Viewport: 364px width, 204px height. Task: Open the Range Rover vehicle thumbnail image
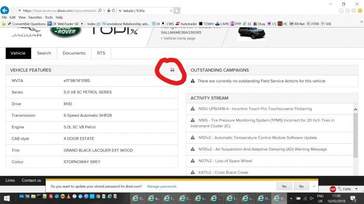[252, 33]
